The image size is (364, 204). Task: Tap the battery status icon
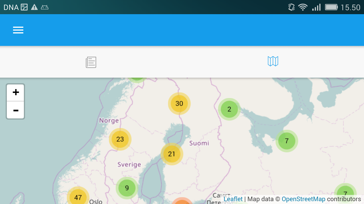click(331, 7)
